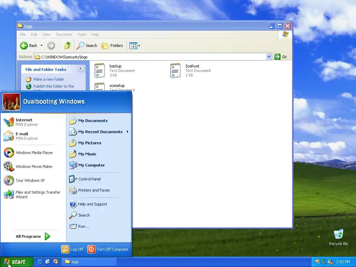Screen dimensions: 356x267
Task: Launch Internet Explorer from Quick Launch
Action: 40,262
